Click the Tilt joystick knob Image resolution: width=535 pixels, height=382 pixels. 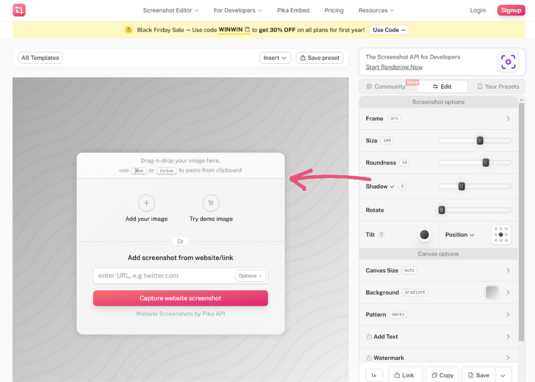[424, 235]
